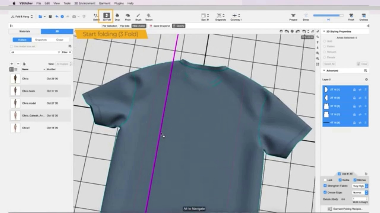Viewport: 380px width, 213px height.
Task: Click the avatar search field
Action: pos(35,52)
